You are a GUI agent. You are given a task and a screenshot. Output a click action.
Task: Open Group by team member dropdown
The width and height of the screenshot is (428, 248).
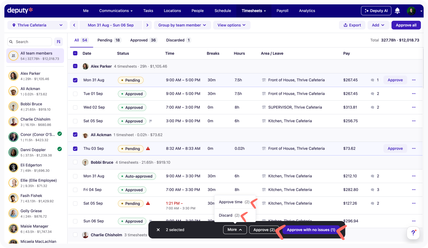[182, 25]
